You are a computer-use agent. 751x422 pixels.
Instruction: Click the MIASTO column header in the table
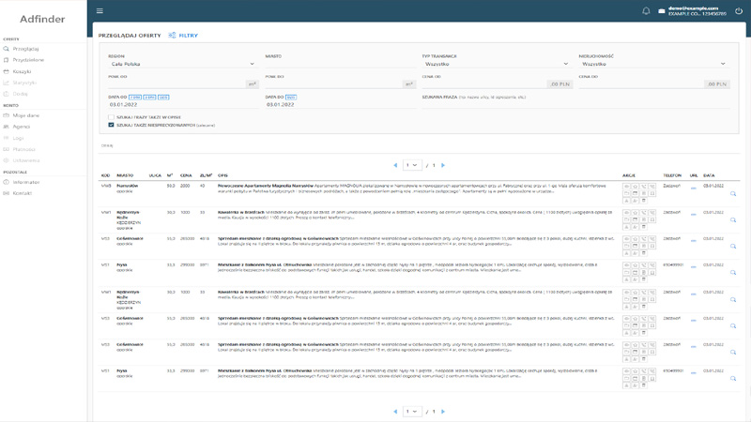click(125, 175)
